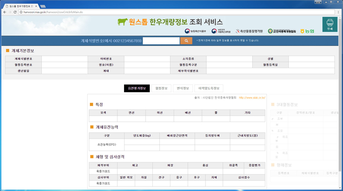Click the 개체기본정보 section heading
The width and height of the screenshot is (343, 191).
tap(23, 51)
